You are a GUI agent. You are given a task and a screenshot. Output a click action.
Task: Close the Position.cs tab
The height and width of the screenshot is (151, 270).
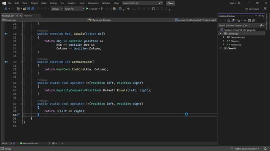(x=21, y=16)
